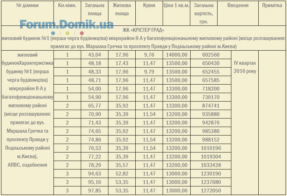Select total area cell 48,18
The height and width of the screenshot is (196, 287).
95,63
